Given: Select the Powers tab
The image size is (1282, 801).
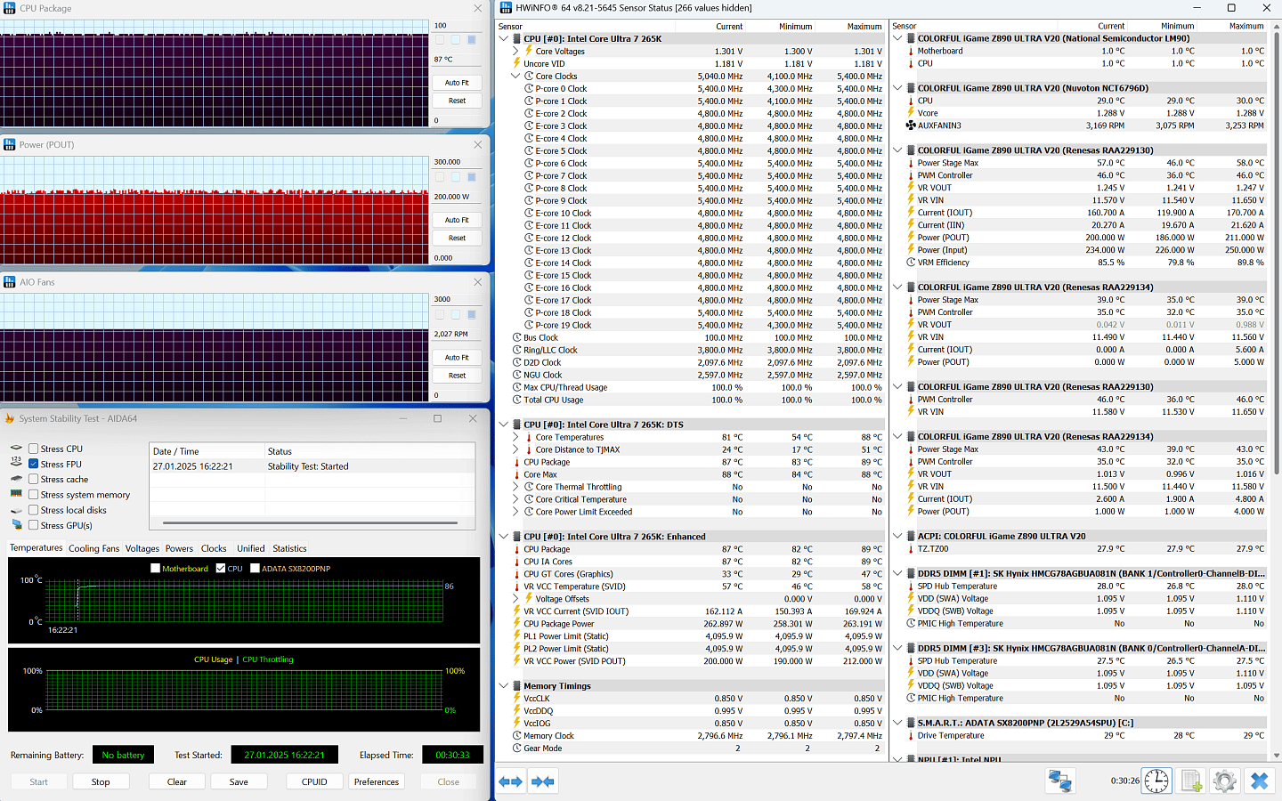Looking at the screenshot, I should click(179, 548).
